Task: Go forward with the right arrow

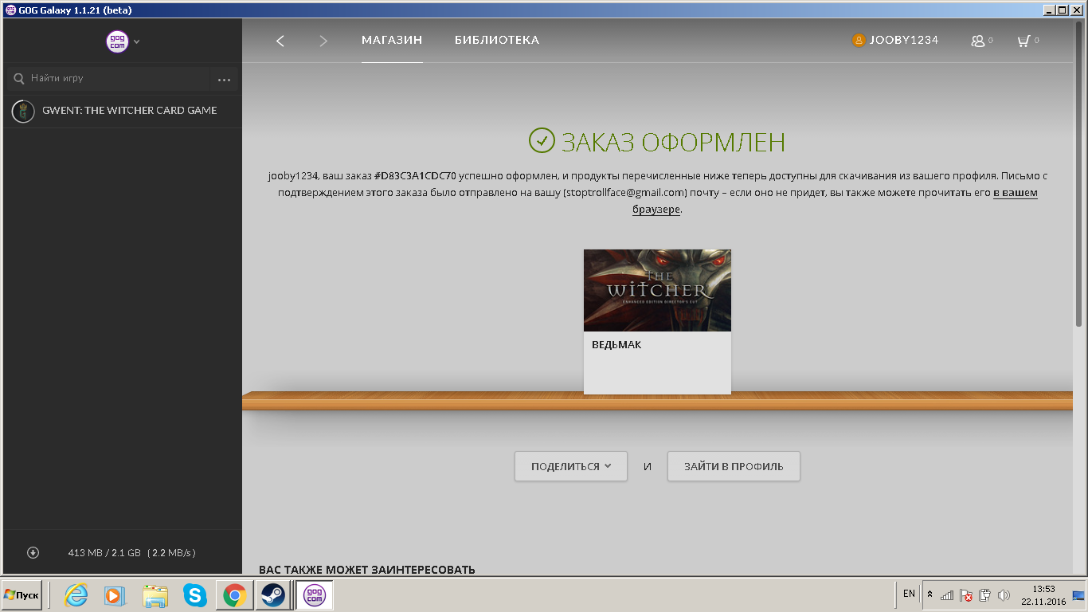Action: [323, 41]
